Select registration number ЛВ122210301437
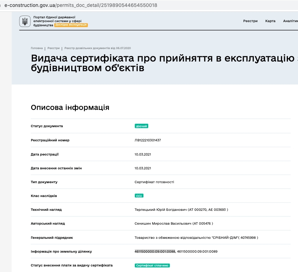Image resolution: width=298 pixels, height=272 pixels. (148, 140)
